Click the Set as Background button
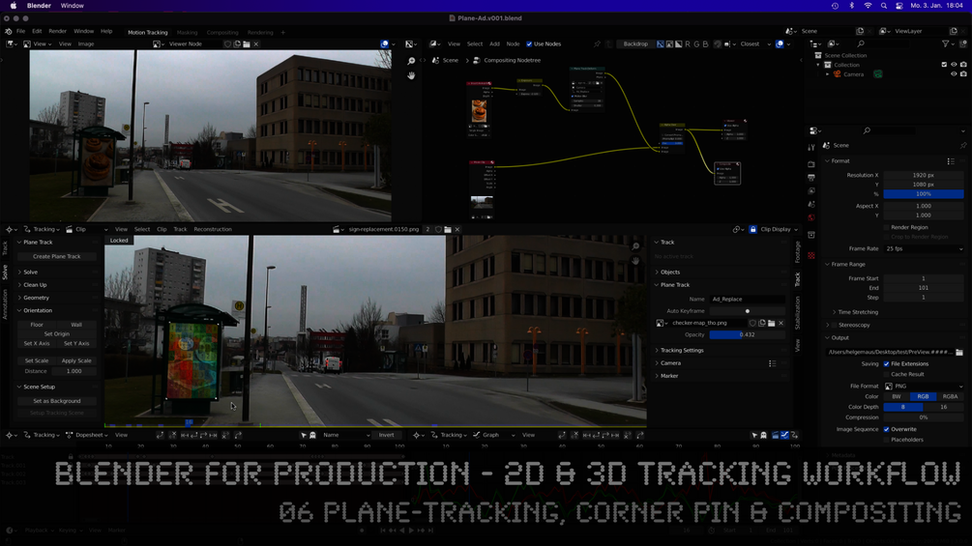 click(x=56, y=401)
